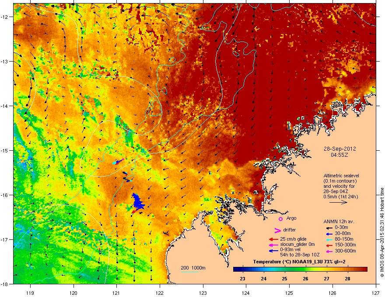Click the temperature color bar at 26
385x297 pixels.
305,269
